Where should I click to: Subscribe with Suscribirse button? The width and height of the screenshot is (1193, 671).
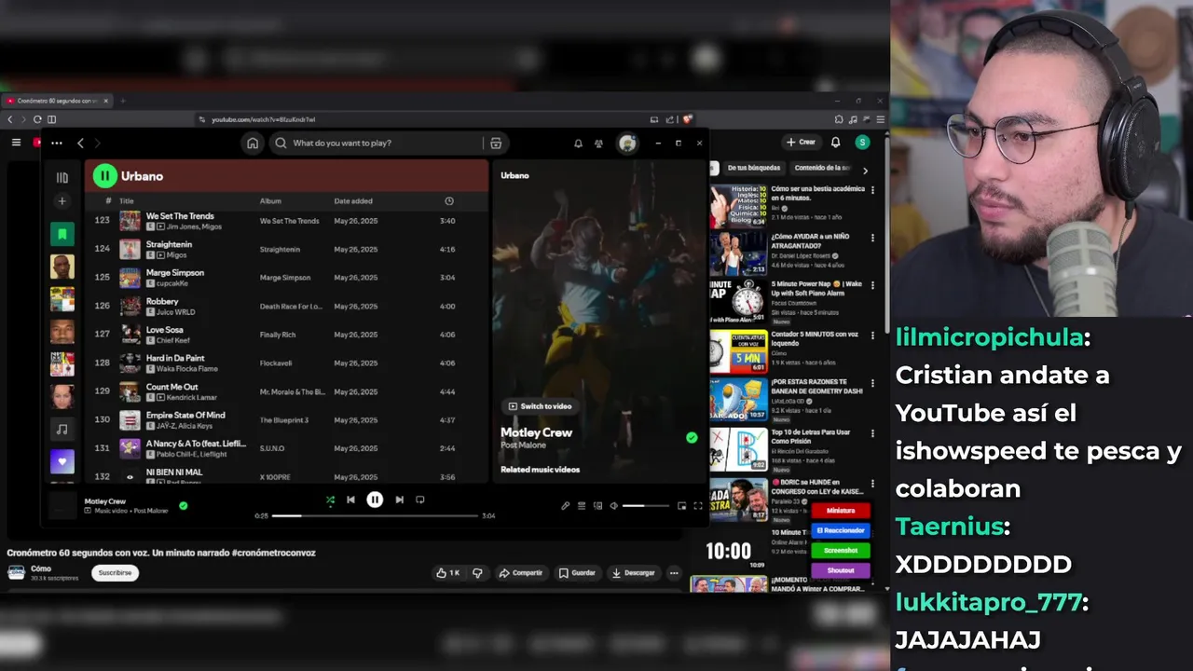[x=115, y=573]
